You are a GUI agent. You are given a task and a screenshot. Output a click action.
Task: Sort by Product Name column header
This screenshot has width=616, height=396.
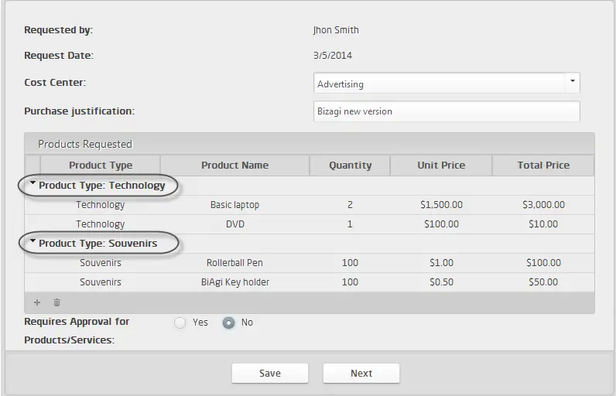pyautogui.click(x=235, y=166)
